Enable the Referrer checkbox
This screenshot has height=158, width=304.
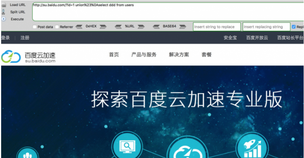[57, 27]
